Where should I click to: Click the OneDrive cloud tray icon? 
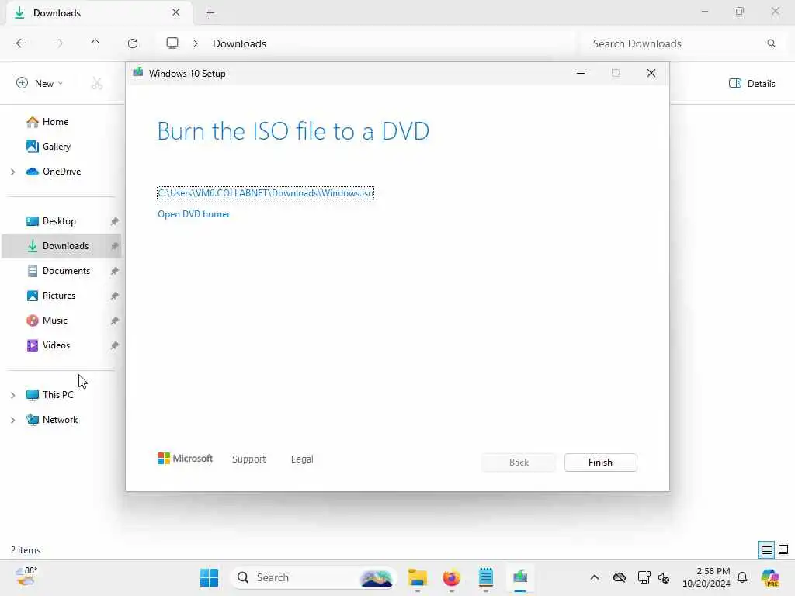620,577
